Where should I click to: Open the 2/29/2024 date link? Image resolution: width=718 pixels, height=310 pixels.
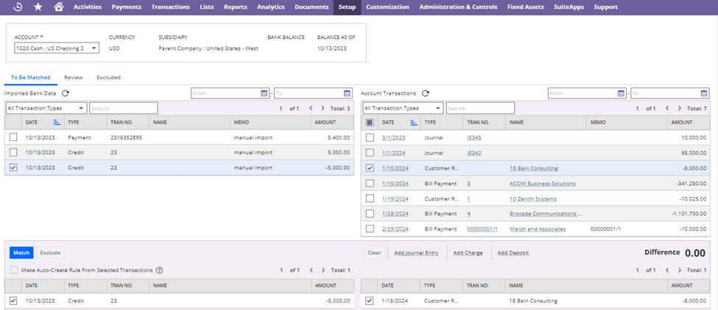click(x=395, y=228)
